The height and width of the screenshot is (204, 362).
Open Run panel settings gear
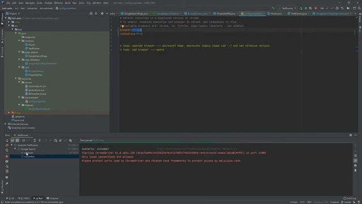click(351, 135)
